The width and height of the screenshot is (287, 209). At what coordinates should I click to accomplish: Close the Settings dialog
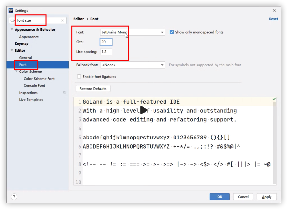pos(274,10)
